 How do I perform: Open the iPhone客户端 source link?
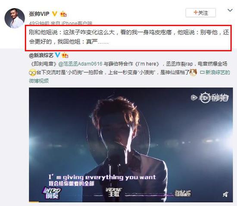[x=77, y=23]
